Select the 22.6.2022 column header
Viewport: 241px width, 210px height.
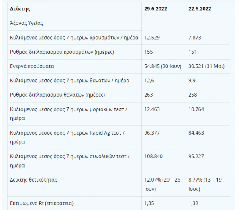tap(199, 8)
